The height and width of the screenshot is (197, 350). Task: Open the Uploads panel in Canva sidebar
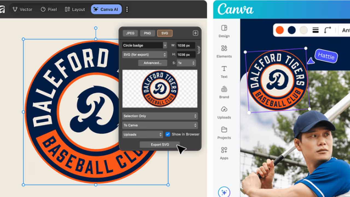(224, 112)
